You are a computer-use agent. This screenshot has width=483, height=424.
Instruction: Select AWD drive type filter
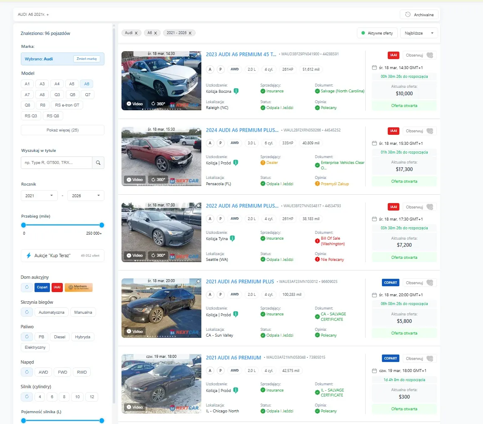43,372
